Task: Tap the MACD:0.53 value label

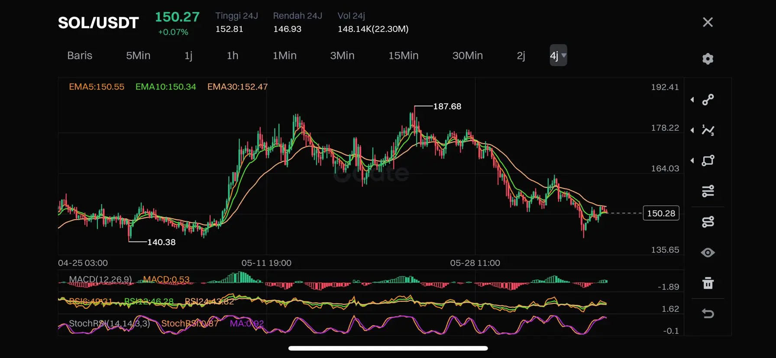Action: coord(166,279)
